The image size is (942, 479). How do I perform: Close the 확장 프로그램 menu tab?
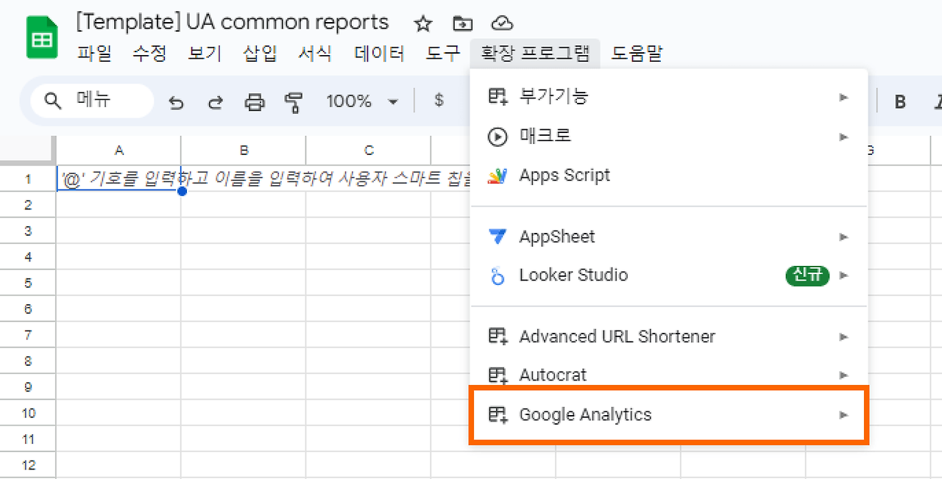pyautogui.click(x=535, y=53)
